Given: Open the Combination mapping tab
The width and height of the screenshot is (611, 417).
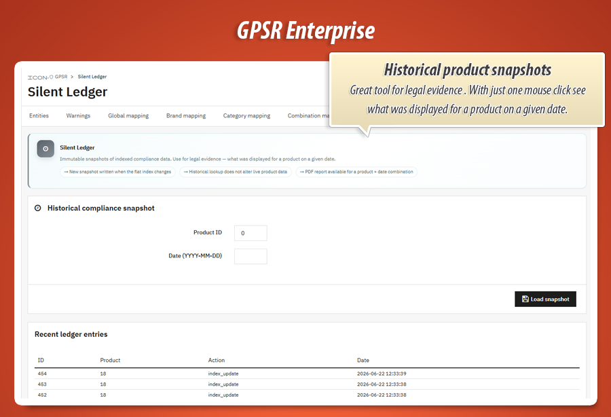Looking at the screenshot, I should tap(308, 115).
